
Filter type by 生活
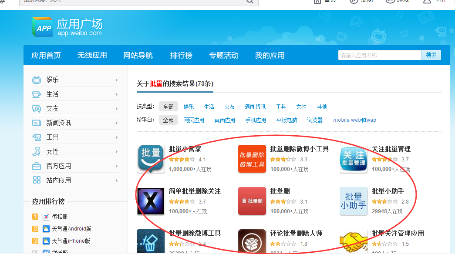click(209, 107)
